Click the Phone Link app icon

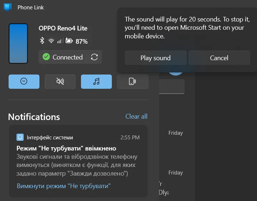click(x=8, y=7)
